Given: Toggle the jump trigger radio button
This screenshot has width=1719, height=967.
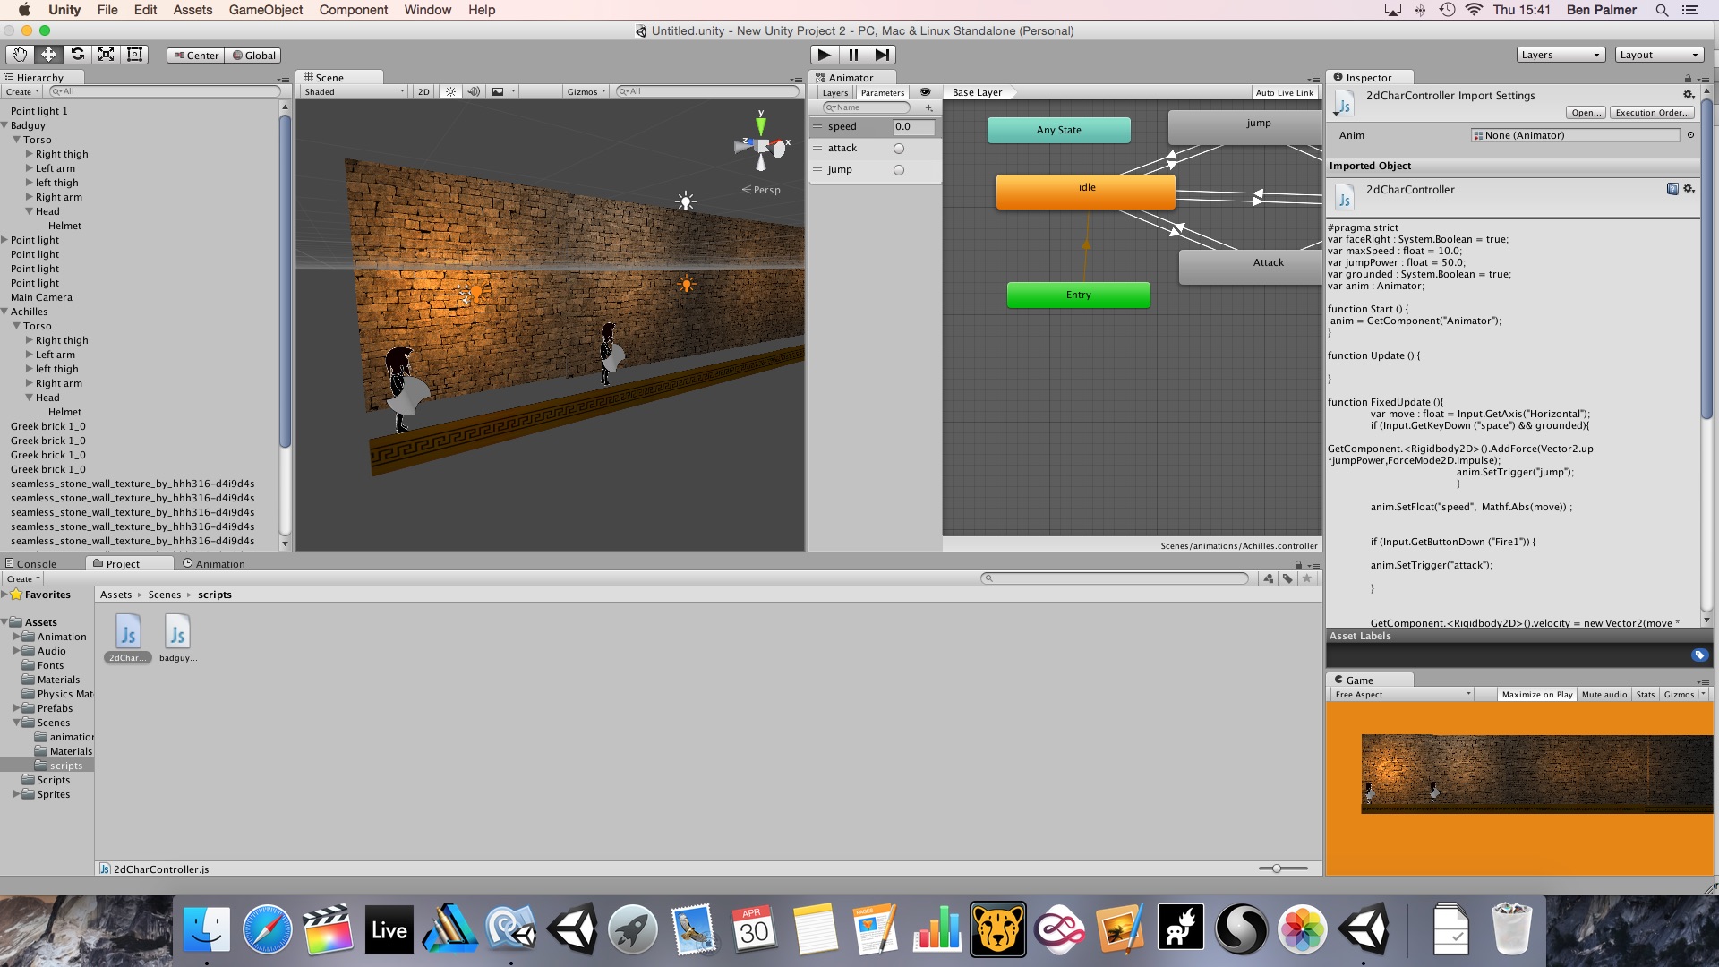Looking at the screenshot, I should point(899,170).
